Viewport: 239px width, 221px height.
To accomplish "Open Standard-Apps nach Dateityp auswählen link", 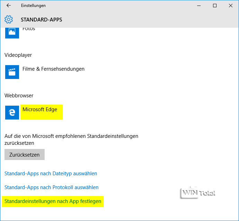I will coord(51,174).
